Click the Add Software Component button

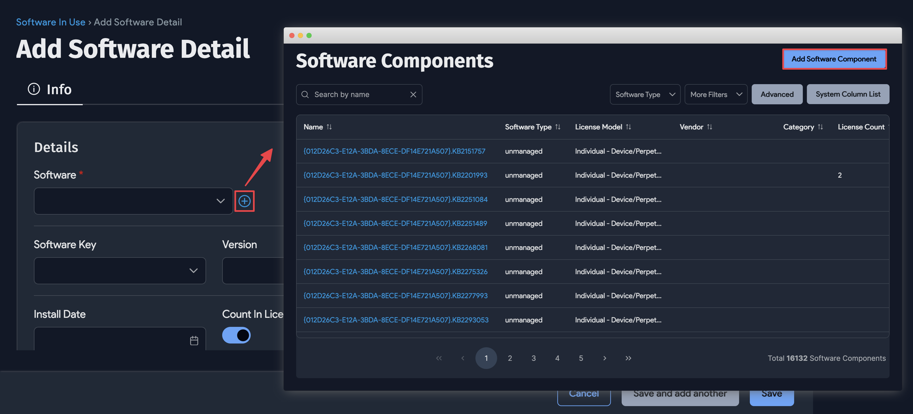point(834,59)
